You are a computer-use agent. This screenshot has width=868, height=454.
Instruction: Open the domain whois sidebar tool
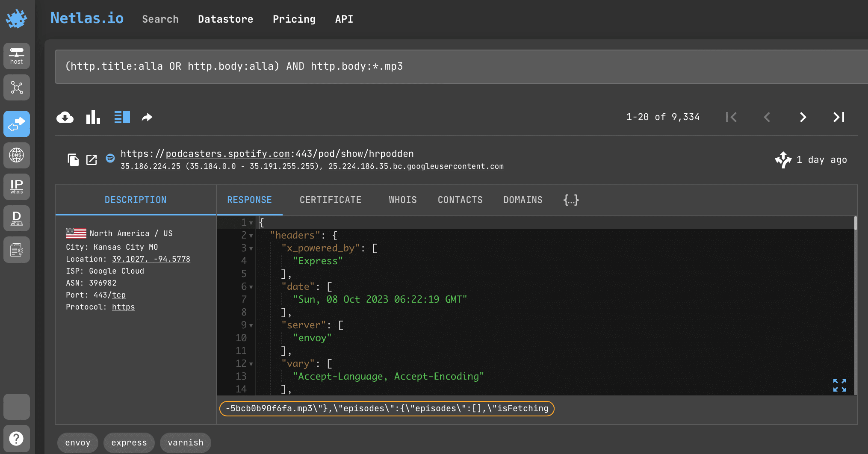[x=17, y=218]
